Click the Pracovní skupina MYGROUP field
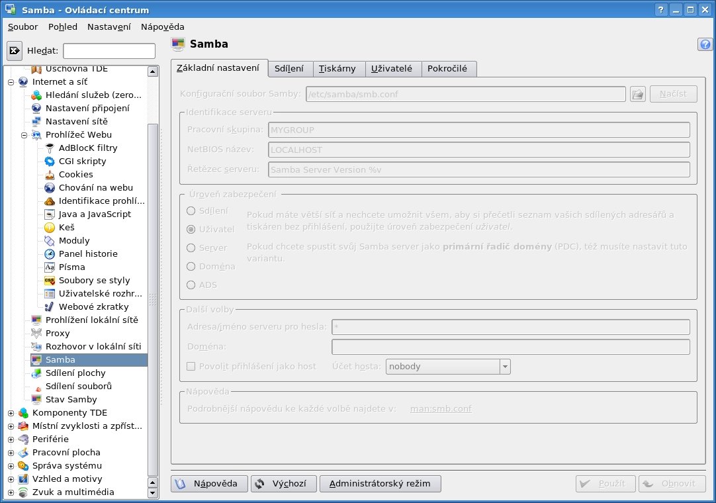Screen dimensions: 716x503 coord(479,130)
